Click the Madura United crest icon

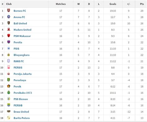click(9, 29)
